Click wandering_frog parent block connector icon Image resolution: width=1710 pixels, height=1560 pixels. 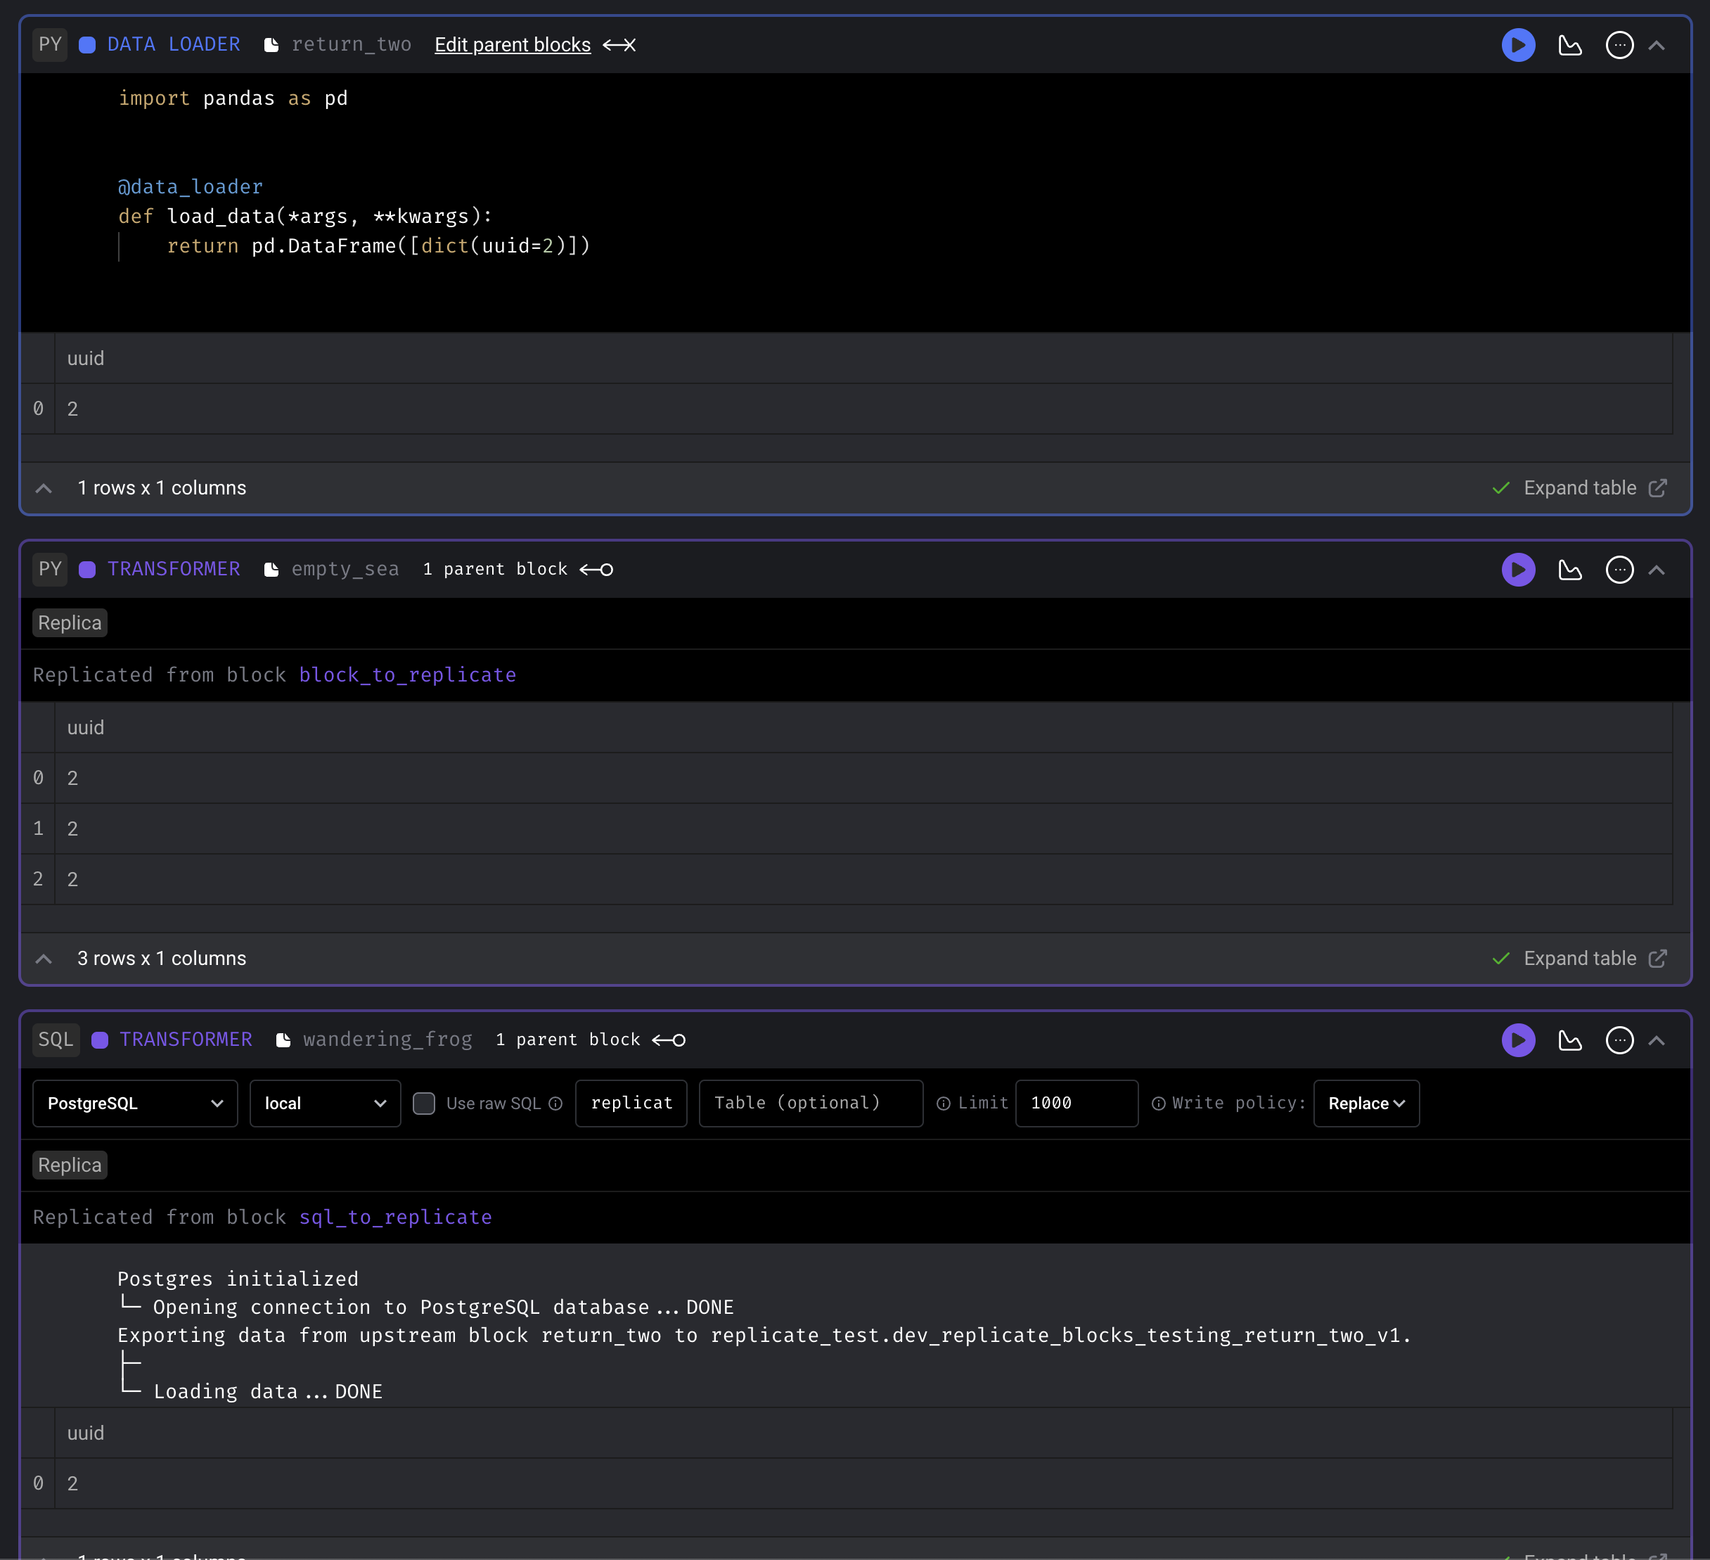pos(669,1040)
